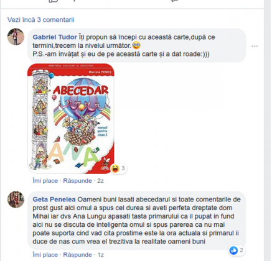Click the like icon at top of post
Viewport: 272px width, 261px height.
click(x=54, y=1)
